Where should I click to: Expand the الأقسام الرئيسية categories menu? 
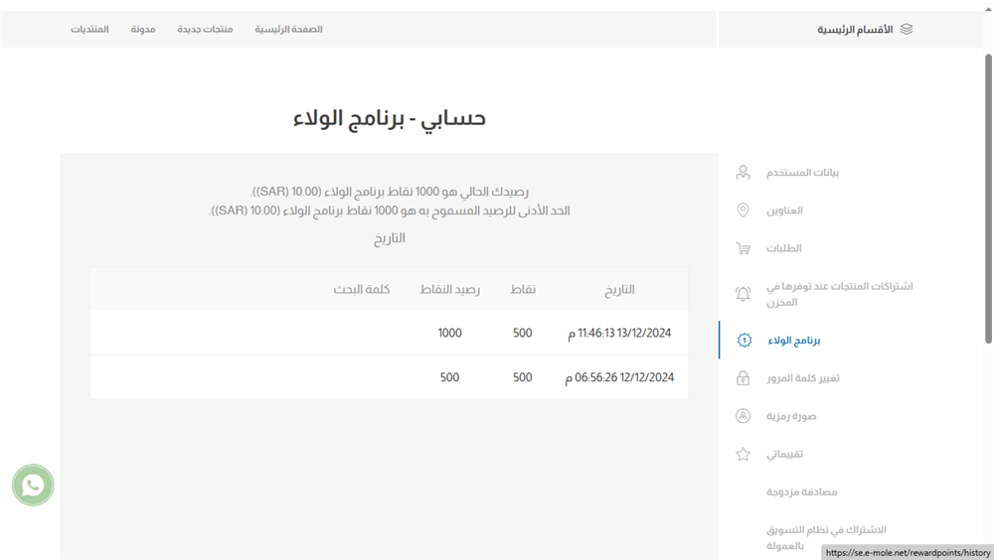click(855, 30)
